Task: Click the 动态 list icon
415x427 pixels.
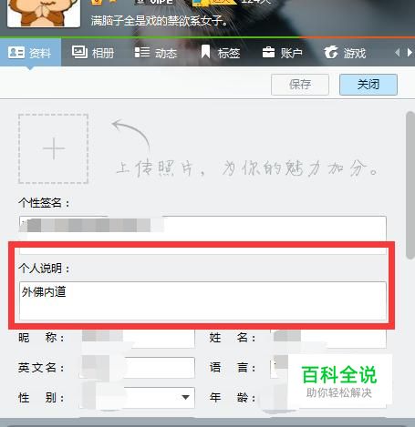Action: 142,52
